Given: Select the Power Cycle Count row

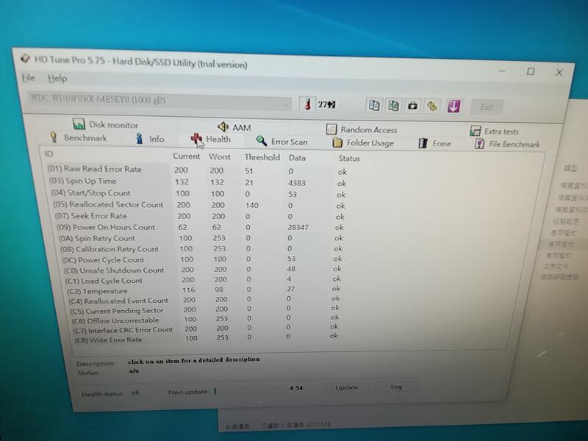Looking at the screenshot, I should tap(201, 259).
